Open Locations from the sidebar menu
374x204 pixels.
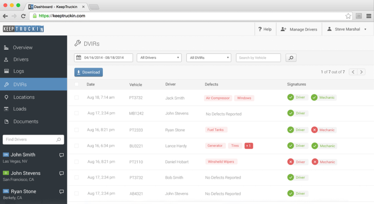[24, 97]
